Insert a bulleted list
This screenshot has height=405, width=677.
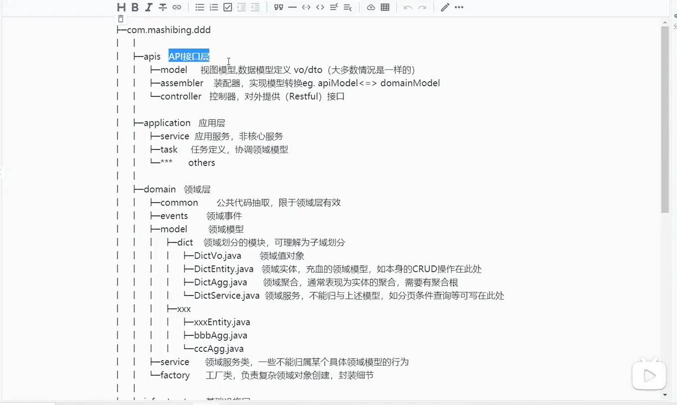[199, 7]
